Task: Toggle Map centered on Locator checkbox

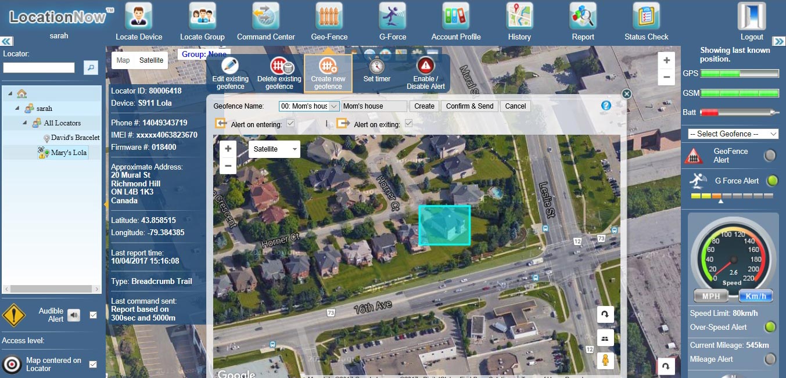Action: pos(93,364)
